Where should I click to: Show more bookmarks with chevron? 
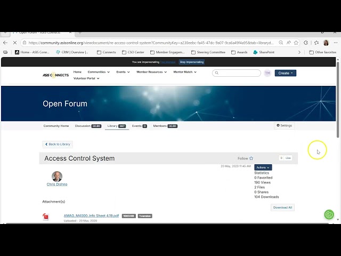tap(299, 52)
